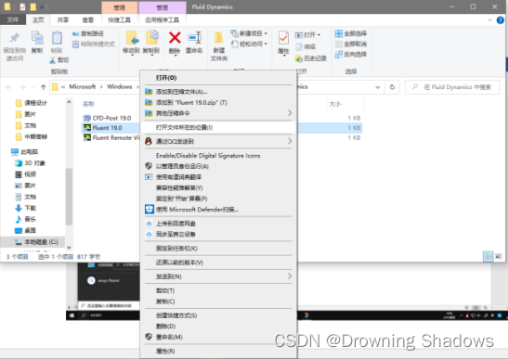Click the Back navigation arrow
The image size is (508, 359).
pos(8,87)
